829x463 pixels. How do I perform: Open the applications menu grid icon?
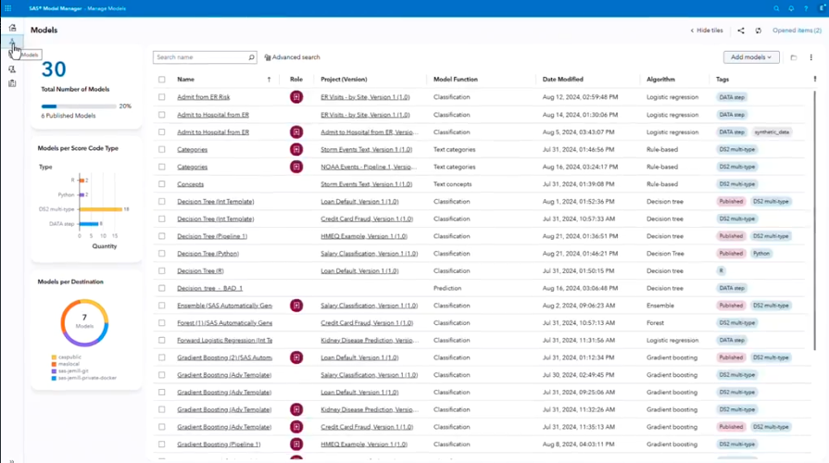[x=9, y=7]
